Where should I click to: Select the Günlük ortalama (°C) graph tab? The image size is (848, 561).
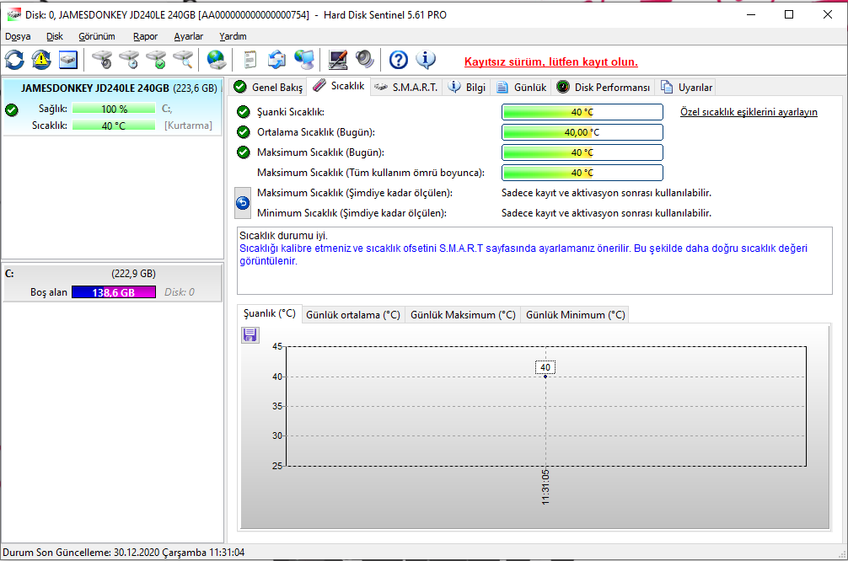(353, 314)
